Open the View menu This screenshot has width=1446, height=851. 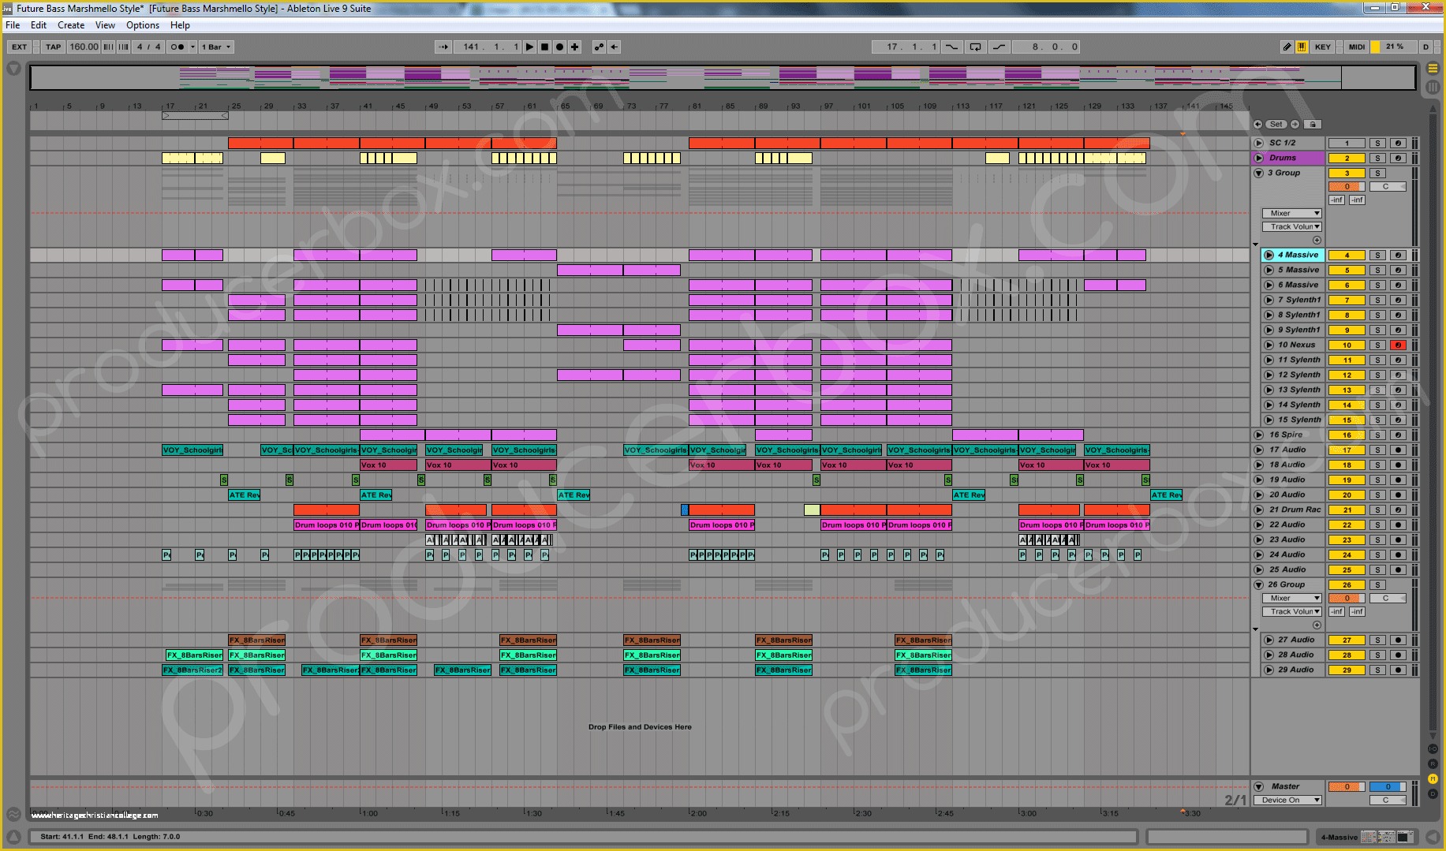(105, 25)
